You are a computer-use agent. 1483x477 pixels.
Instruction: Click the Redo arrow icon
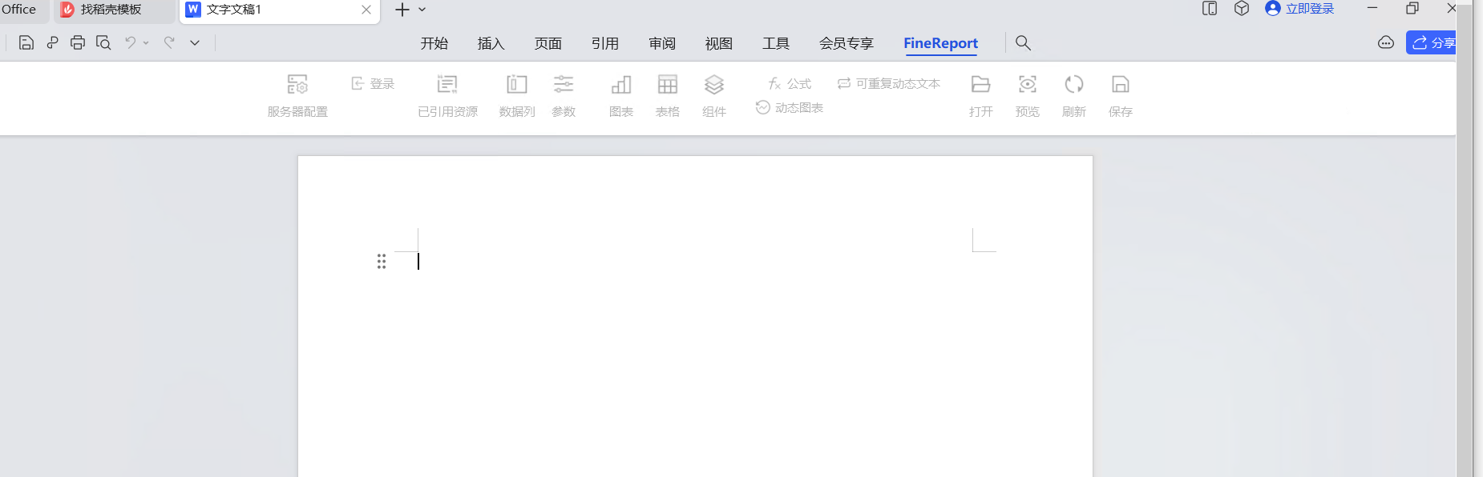[x=169, y=43]
